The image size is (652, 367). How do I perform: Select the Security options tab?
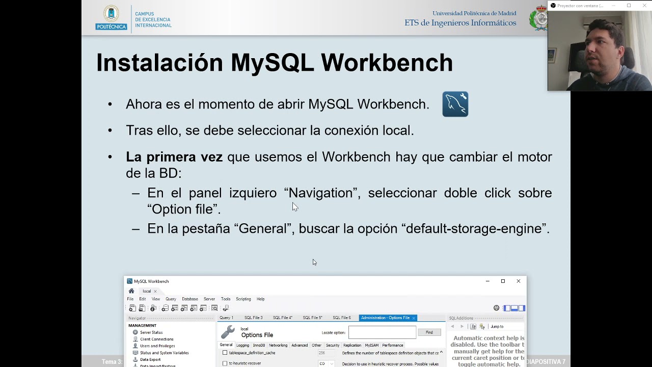333,346
